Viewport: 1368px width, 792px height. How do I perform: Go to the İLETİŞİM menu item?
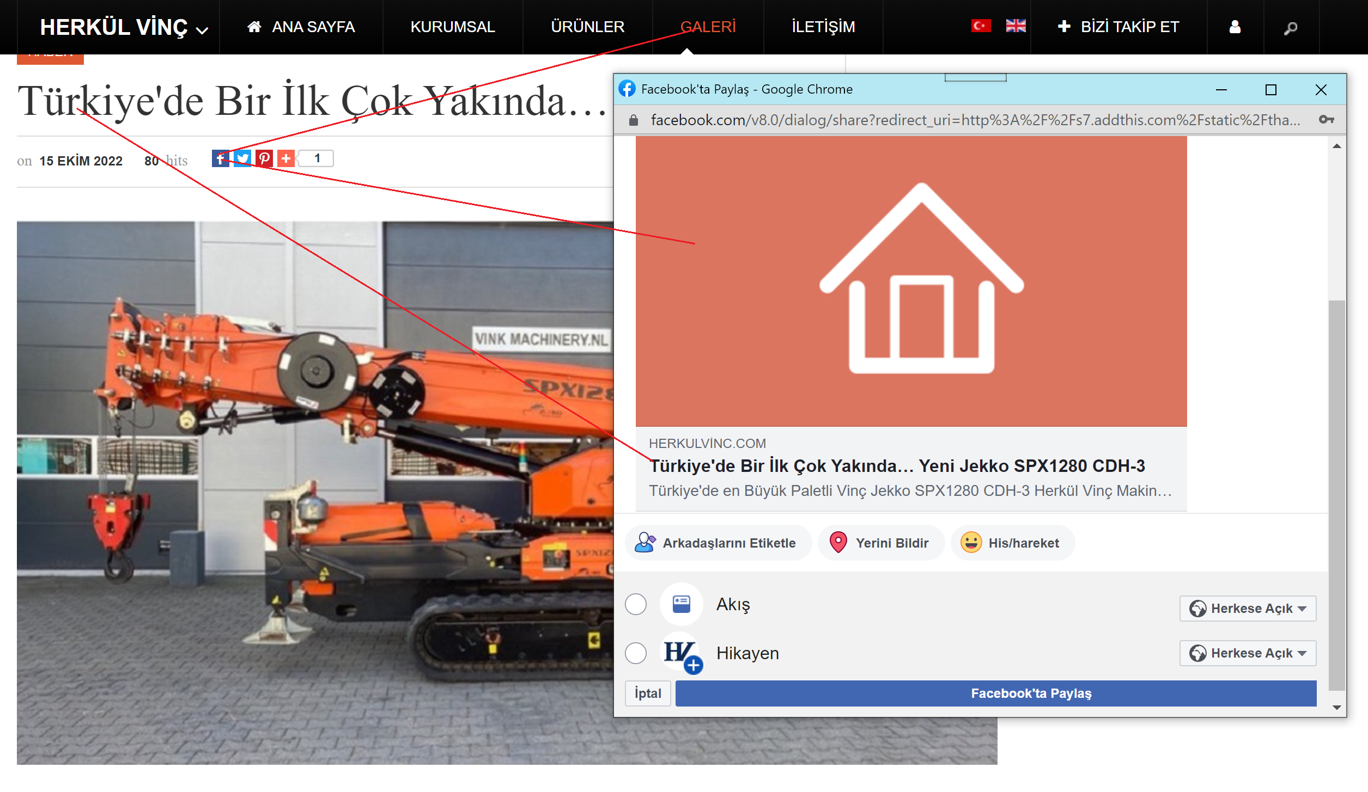coord(823,27)
